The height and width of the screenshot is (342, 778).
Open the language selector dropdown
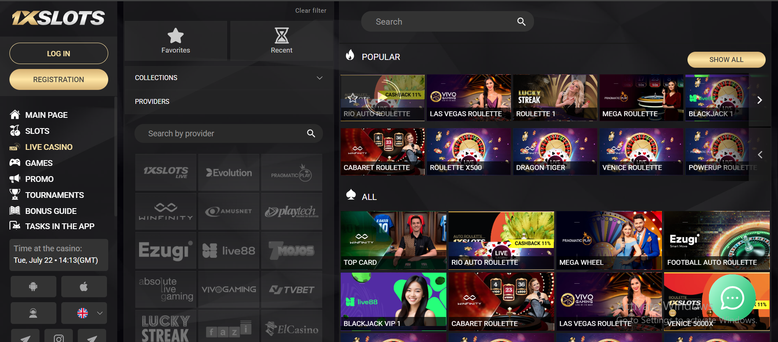pyautogui.click(x=84, y=313)
